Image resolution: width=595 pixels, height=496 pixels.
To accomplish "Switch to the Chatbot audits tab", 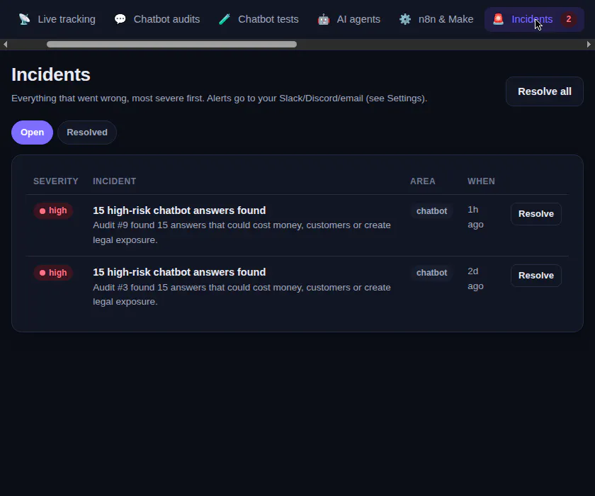I will point(157,19).
